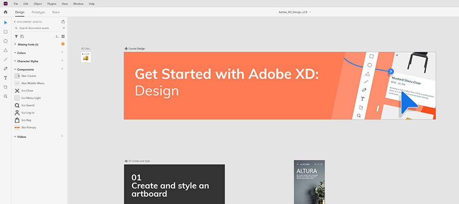Select the Artboard tool
This screenshot has height=204, width=459.
click(5, 87)
